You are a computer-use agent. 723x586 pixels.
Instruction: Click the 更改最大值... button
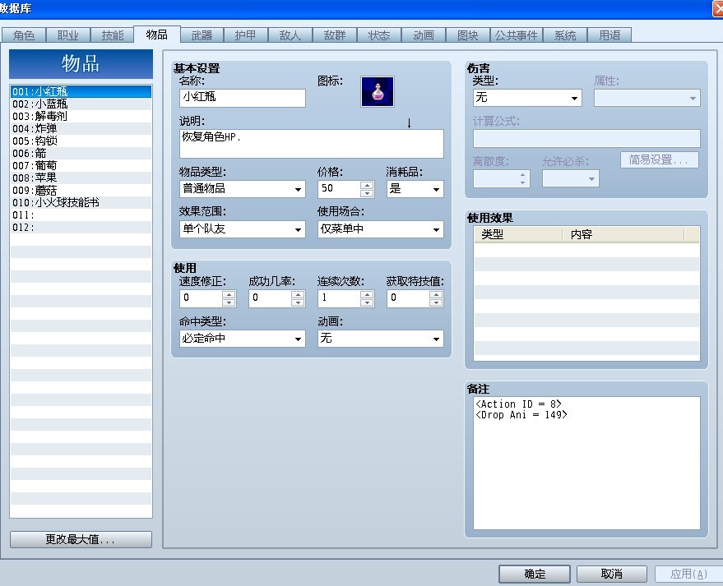(x=81, y=539)
